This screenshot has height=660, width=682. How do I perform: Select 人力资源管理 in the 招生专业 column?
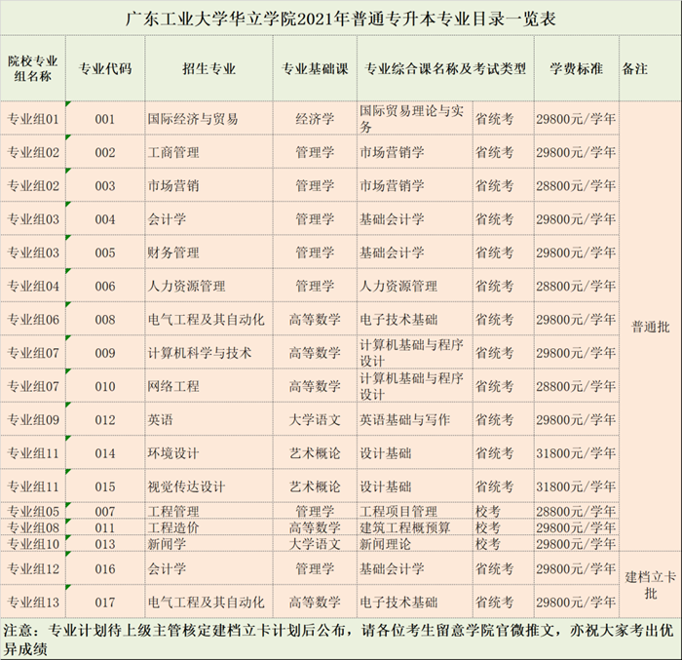tap(208, 286)
